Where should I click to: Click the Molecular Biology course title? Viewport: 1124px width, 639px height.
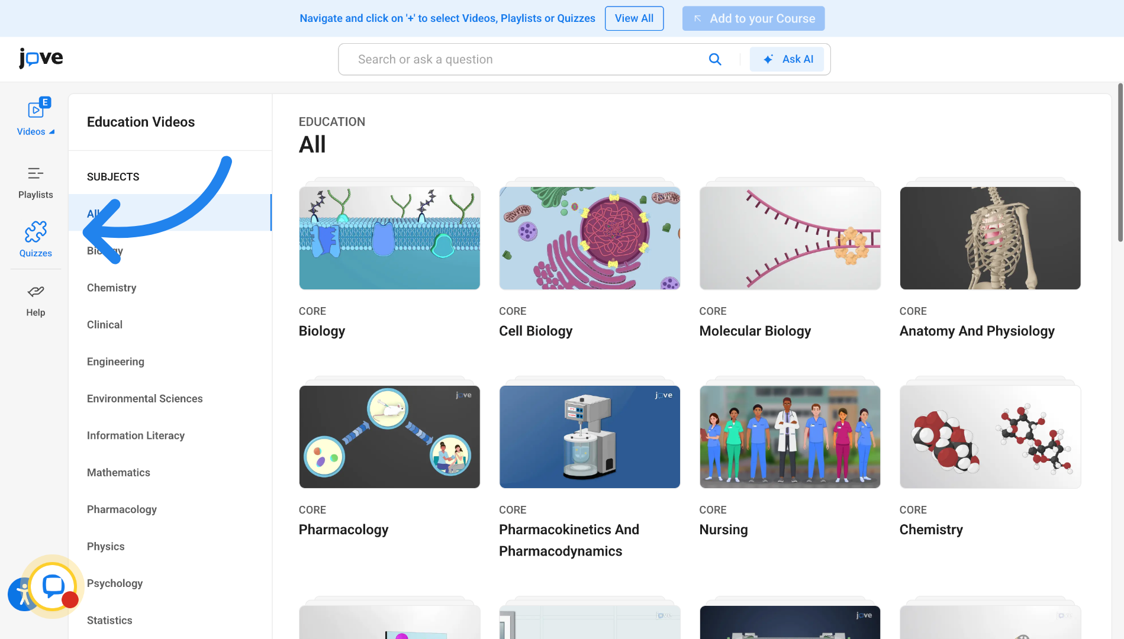click(755, 331)
